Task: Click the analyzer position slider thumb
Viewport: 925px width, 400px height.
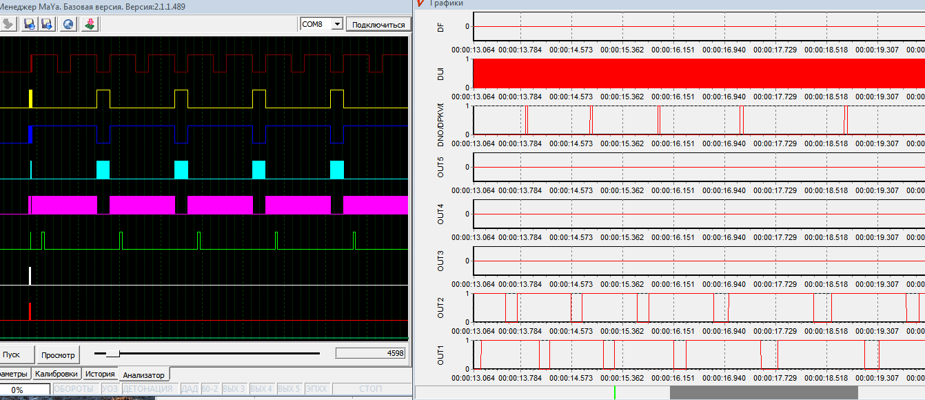Action: (x=113, y=353)
